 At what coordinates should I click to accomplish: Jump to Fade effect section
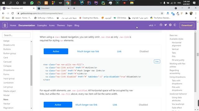177,108
